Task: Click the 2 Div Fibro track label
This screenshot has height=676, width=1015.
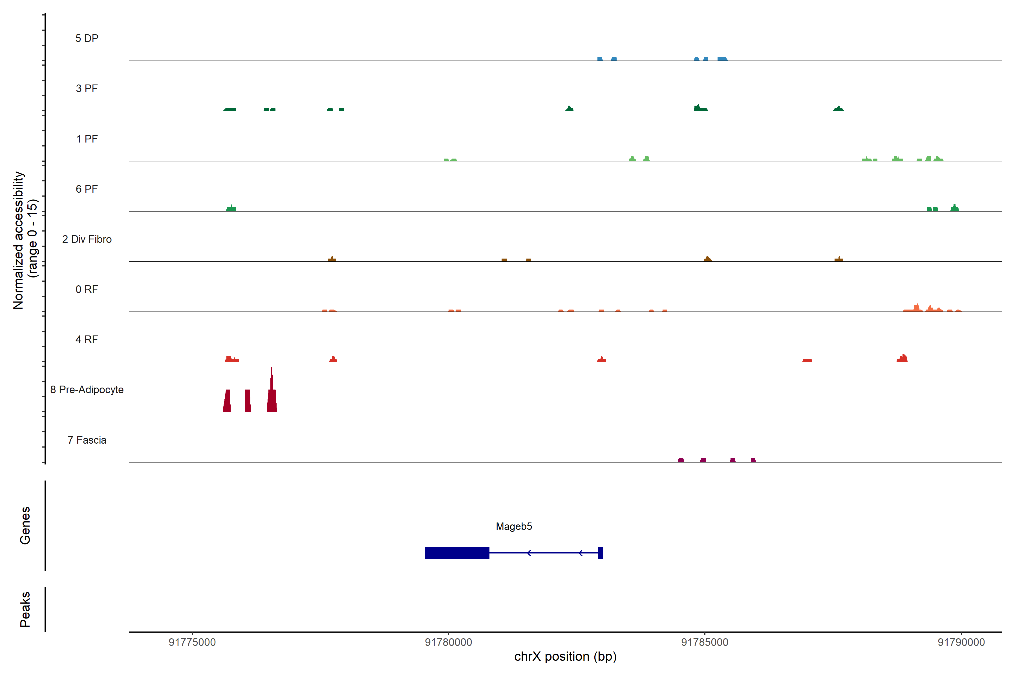Action: click(87, 239)
